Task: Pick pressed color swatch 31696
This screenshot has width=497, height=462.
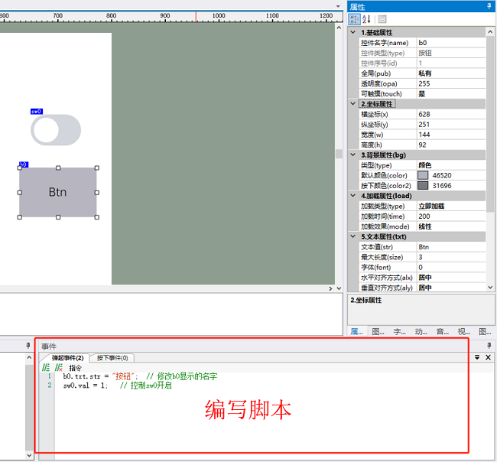Action: pyautogui.click(x=423, y=186)
